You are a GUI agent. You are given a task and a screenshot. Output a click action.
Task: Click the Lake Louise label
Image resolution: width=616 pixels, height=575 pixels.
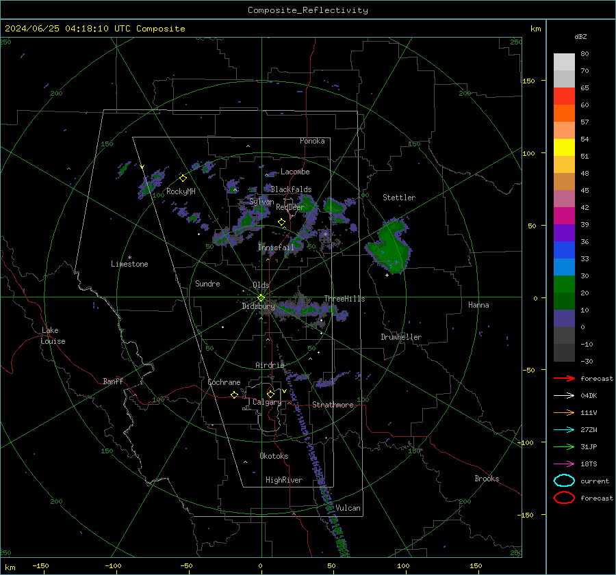pos(53,336)
